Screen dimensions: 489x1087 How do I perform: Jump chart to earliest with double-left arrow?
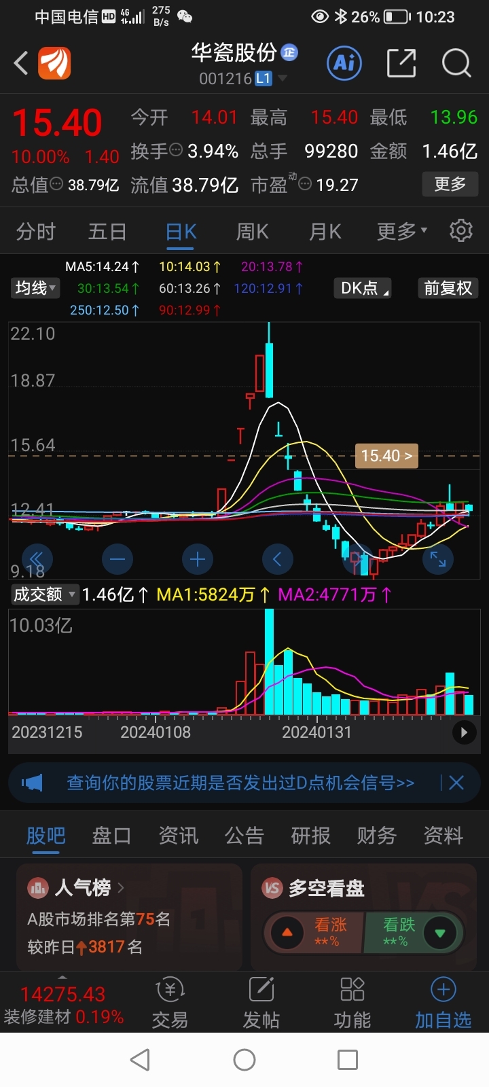[x=37, y=559]
